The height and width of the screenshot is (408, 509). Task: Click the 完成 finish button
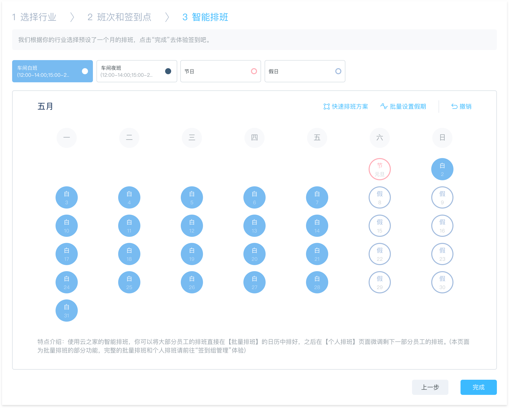[478, 387]
